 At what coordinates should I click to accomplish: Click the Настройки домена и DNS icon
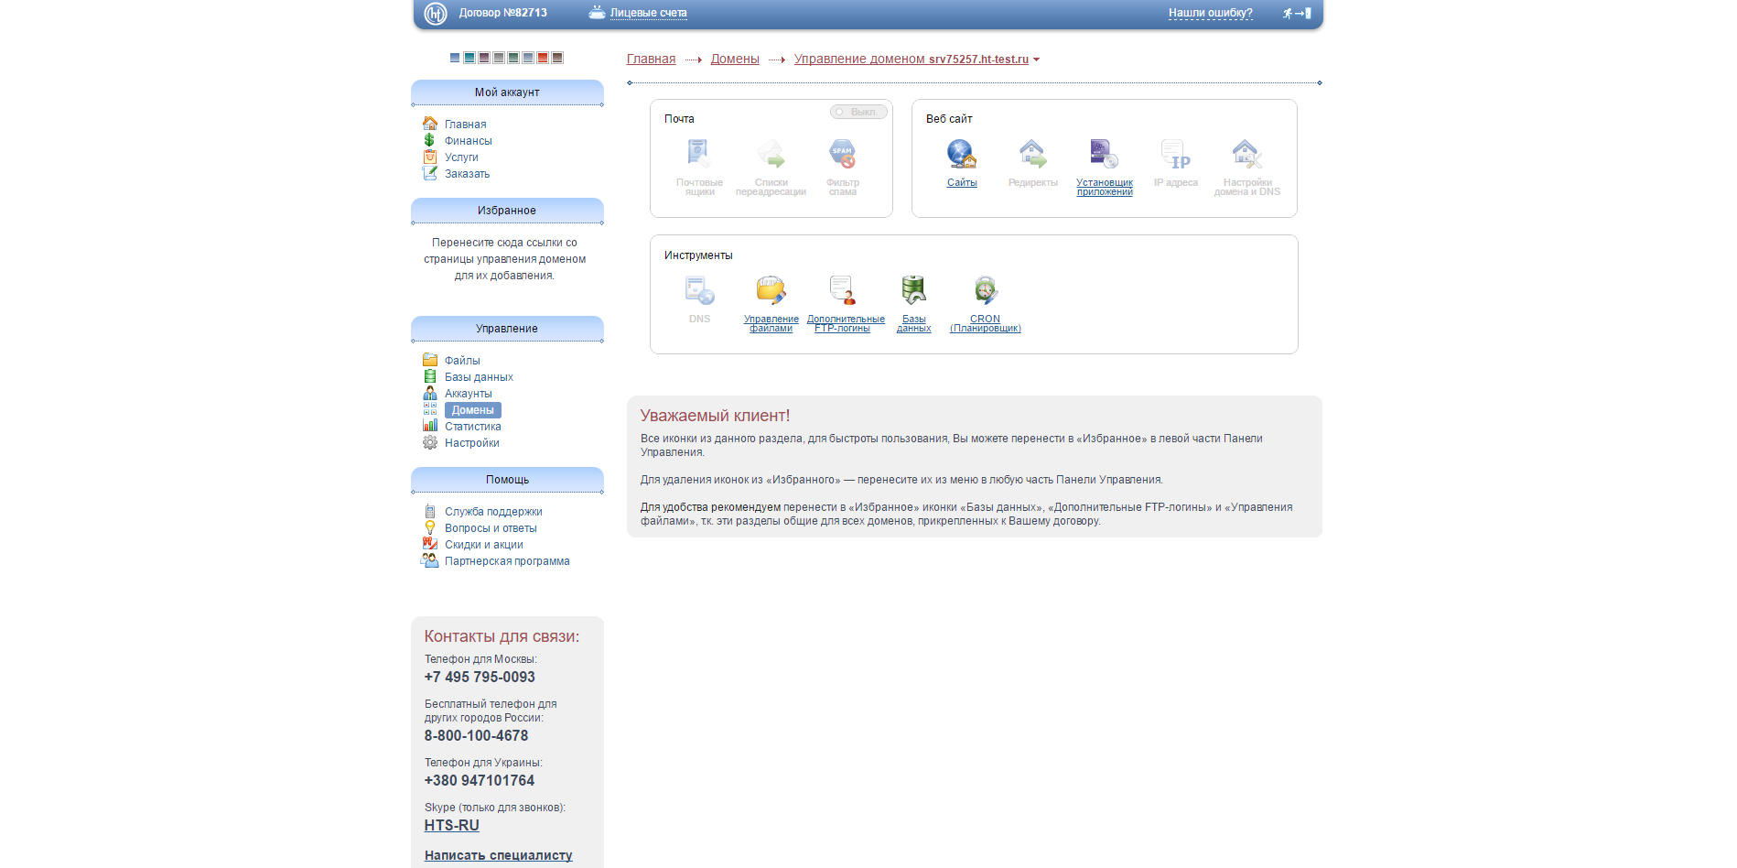(x=1246, y=154)
